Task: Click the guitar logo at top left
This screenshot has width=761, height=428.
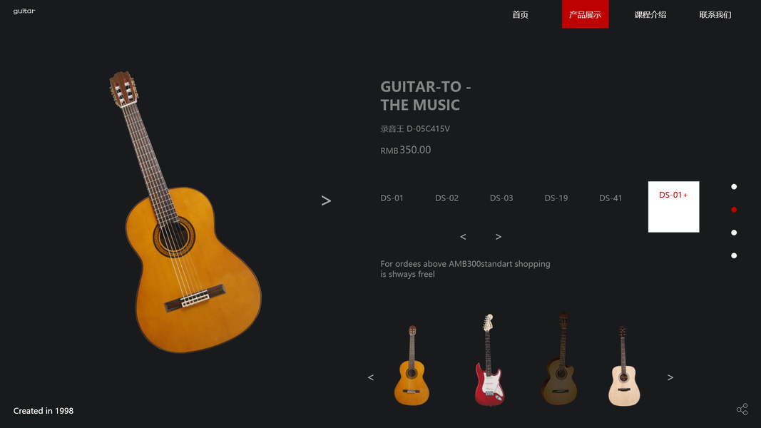Action: point(24,11)
